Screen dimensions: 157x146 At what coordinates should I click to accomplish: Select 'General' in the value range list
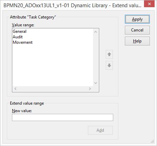(19, 31)
